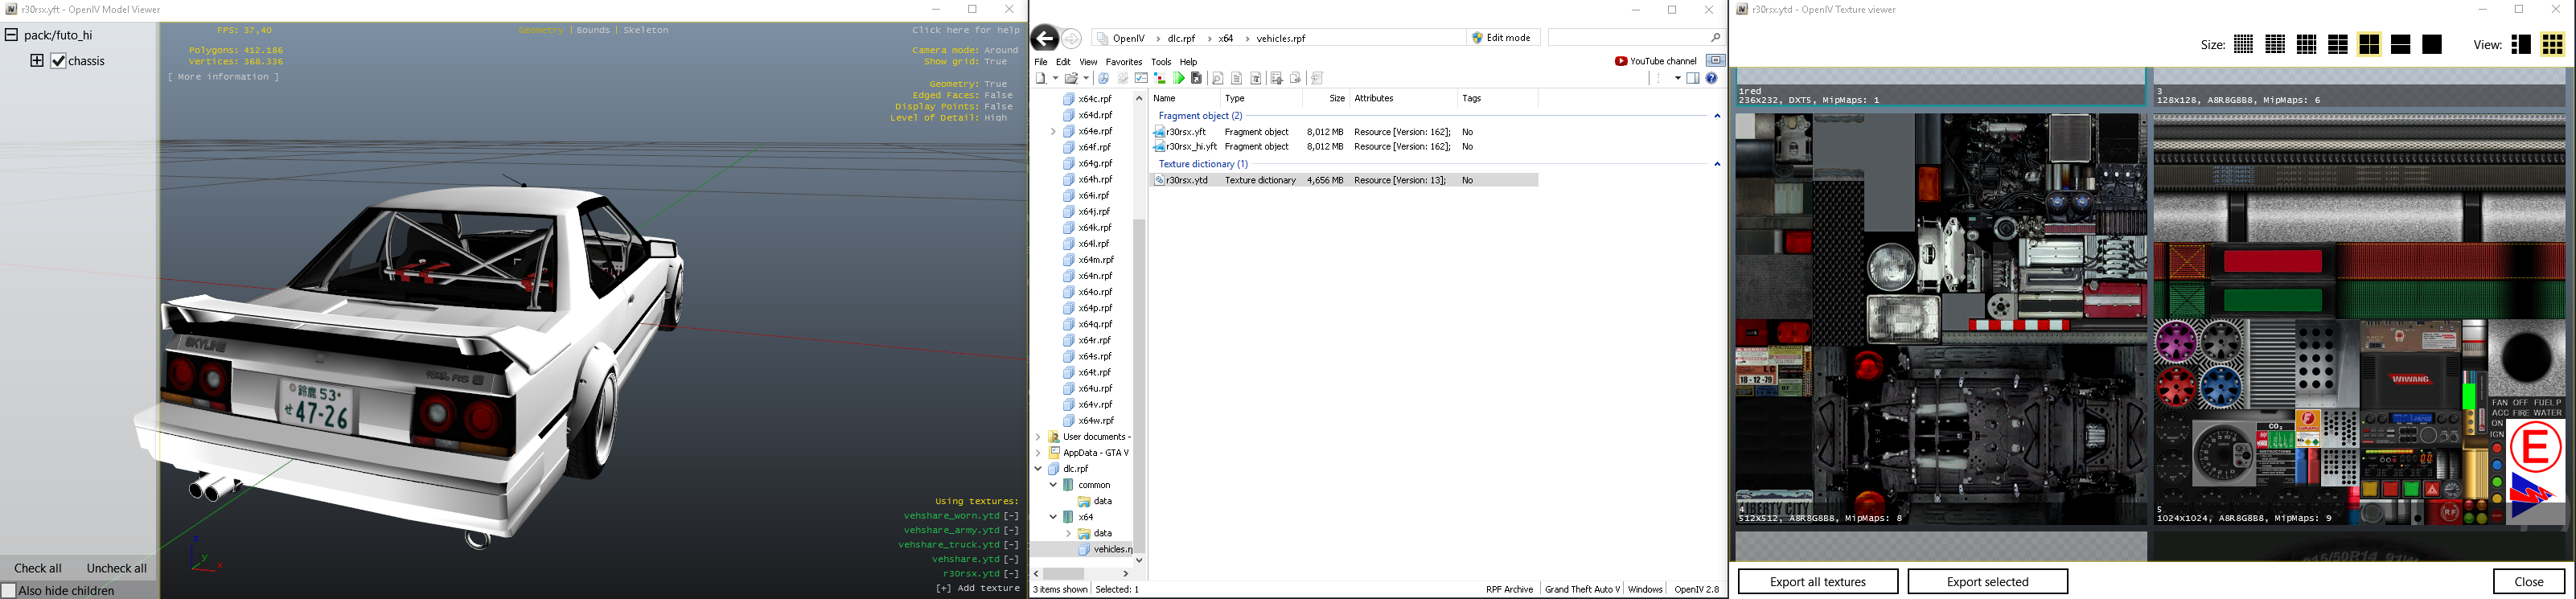Select the fourth thumbnail size icon
The height and width of the screenshot is (599, 2576).
(x=2338, y=45)
